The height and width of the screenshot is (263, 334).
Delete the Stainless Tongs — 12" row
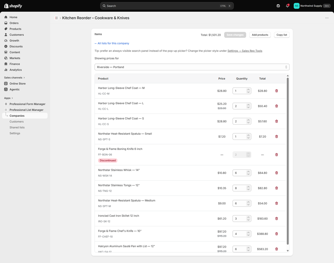point(276,188)
